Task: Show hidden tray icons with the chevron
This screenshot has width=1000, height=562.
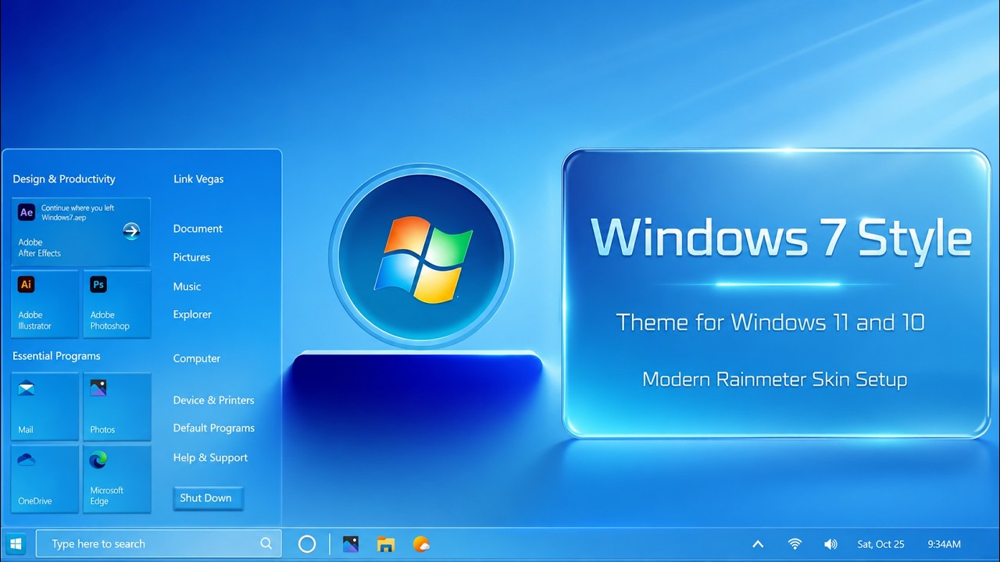Action: tap(758, 544)
